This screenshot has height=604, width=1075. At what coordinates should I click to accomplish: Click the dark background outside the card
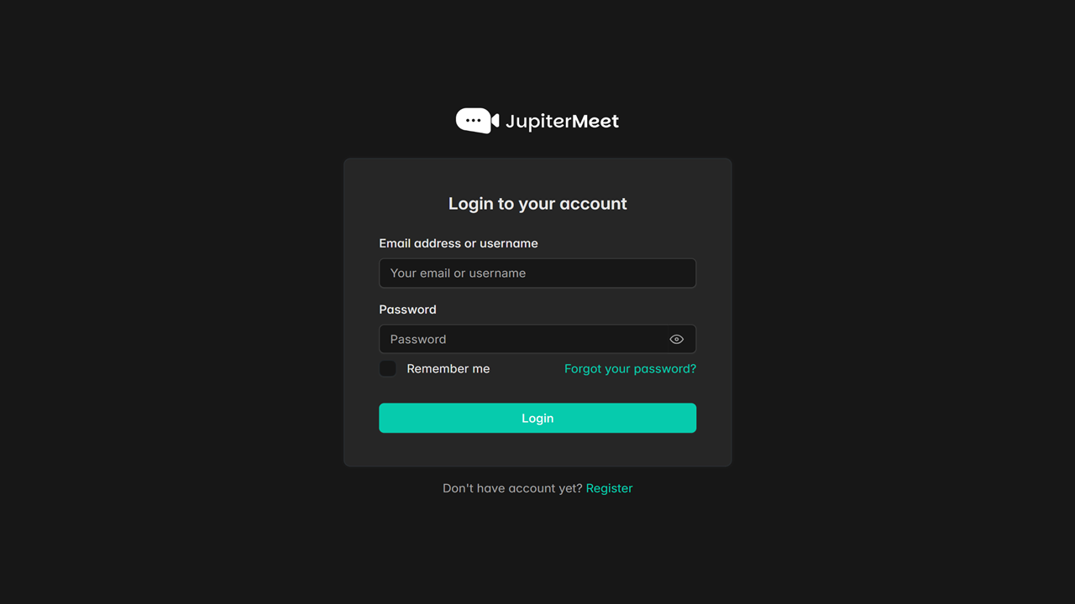pos(168,336)
